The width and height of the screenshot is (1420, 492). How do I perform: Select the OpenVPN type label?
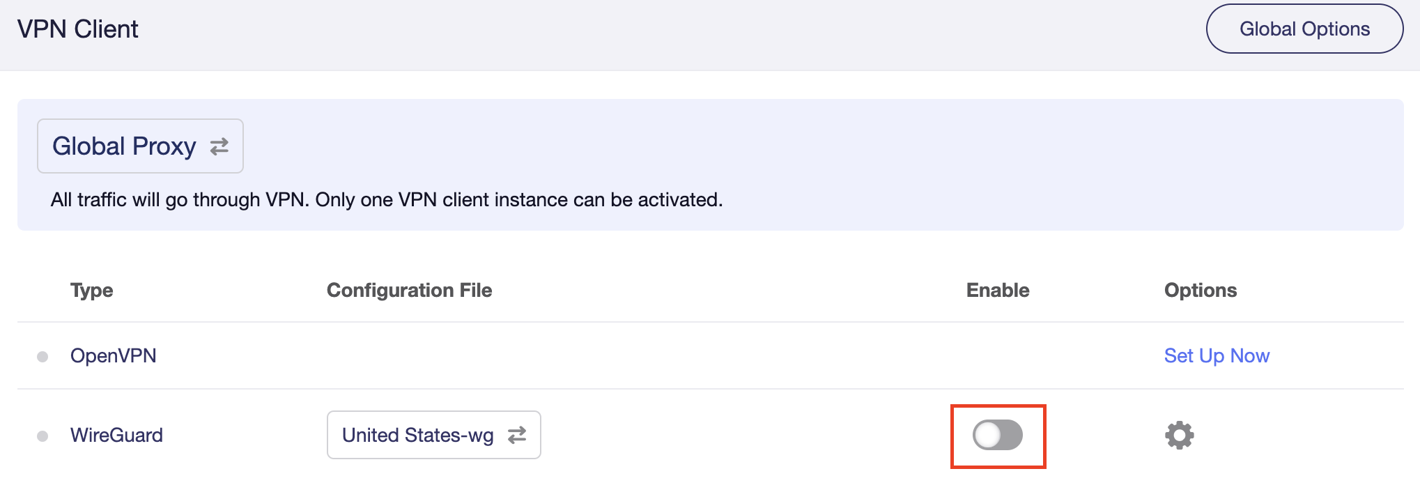pyautogui.click(x=113, y=355)
